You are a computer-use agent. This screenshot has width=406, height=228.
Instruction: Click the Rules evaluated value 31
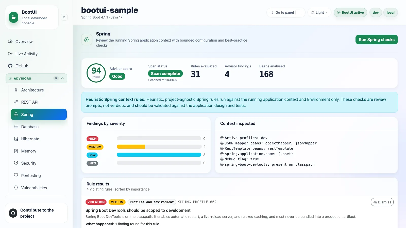click(x=196, y=74)
